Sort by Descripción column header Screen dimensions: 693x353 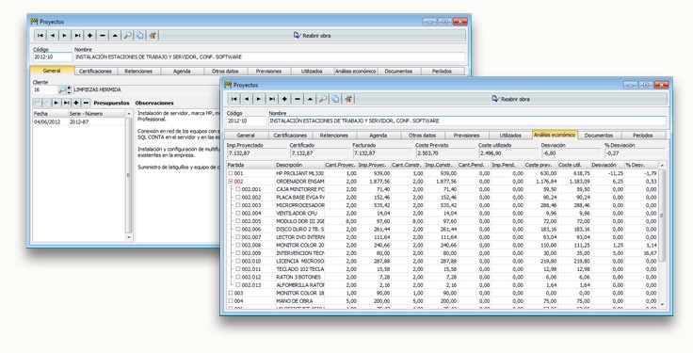[x=299, y=166]
